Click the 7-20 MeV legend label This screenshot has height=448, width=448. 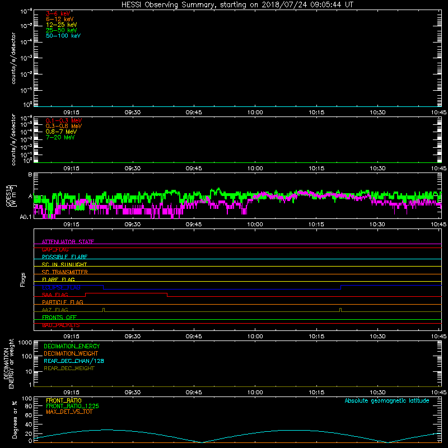[60, 137]
